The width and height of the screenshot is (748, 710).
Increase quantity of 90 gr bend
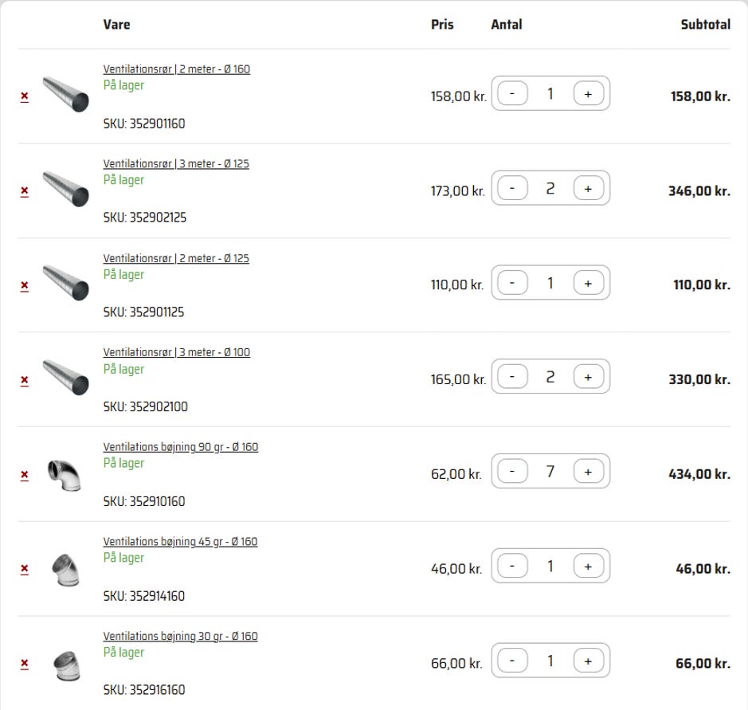tap(588, 472)
